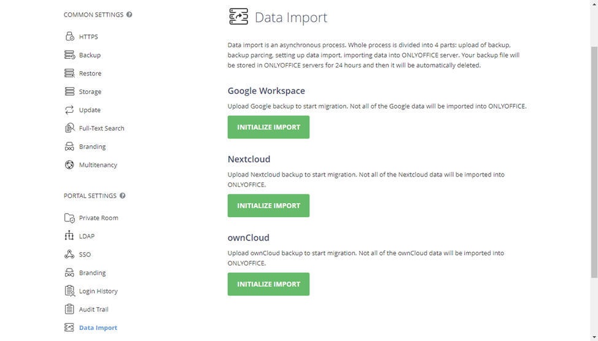Screen dimensions: 598x341
Task: Click the Full-Text Search icon
Action: click(x=69, y=128)
